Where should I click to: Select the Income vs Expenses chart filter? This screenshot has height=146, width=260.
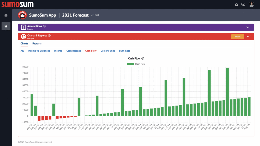tap(39, 51)
